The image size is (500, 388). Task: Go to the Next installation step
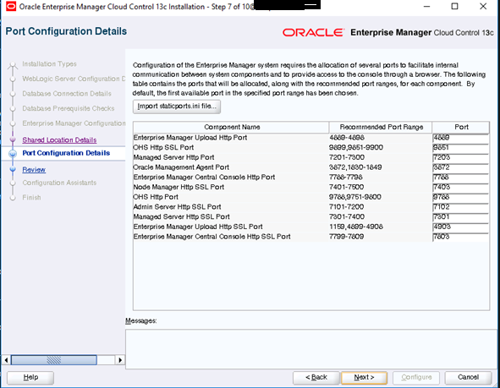click(364, 378)
